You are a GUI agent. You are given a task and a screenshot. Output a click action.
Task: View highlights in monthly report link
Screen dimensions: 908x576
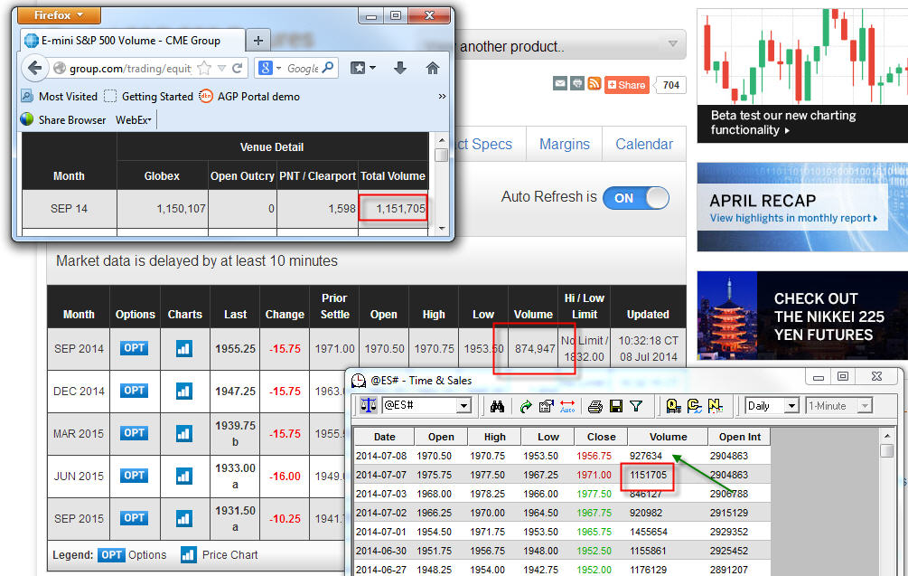point(793,218)
